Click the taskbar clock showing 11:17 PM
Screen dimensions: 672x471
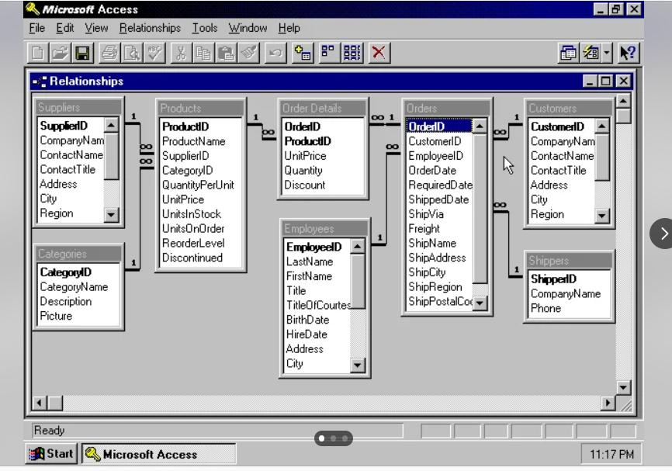point(611,454)
